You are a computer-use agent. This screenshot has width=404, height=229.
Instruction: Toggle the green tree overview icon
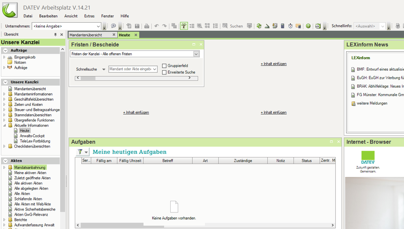tap(184, 26)
